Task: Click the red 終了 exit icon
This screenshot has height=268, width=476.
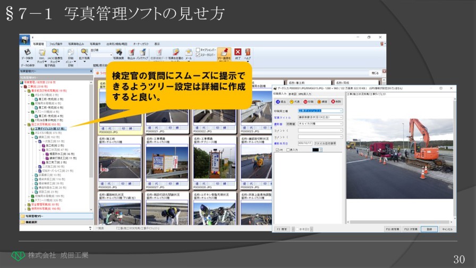Action: [x=238, y=54]
